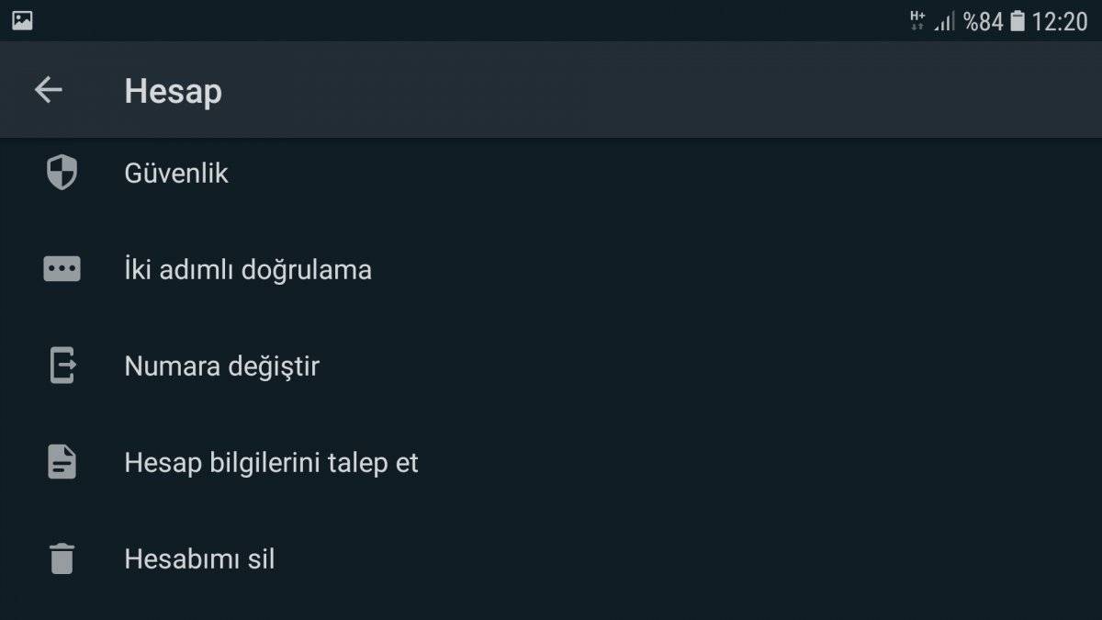
Task: Select Hesabımı sil option
Action: 199,558
